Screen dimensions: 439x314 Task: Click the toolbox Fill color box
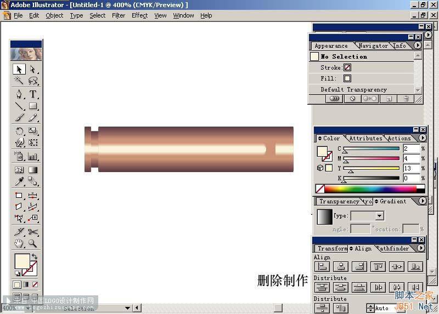(x=22, y=261)
